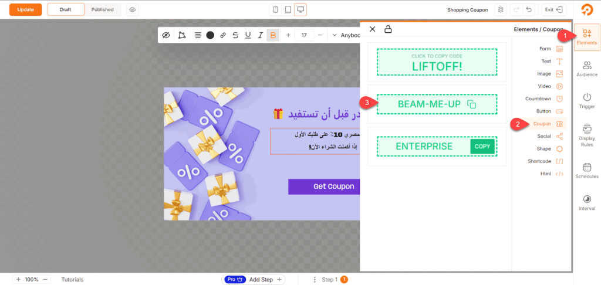Open the Anybody font family dropdown
Image resolution: width=601 pixels, height=285 pixels.
click(x=345, y=35)
